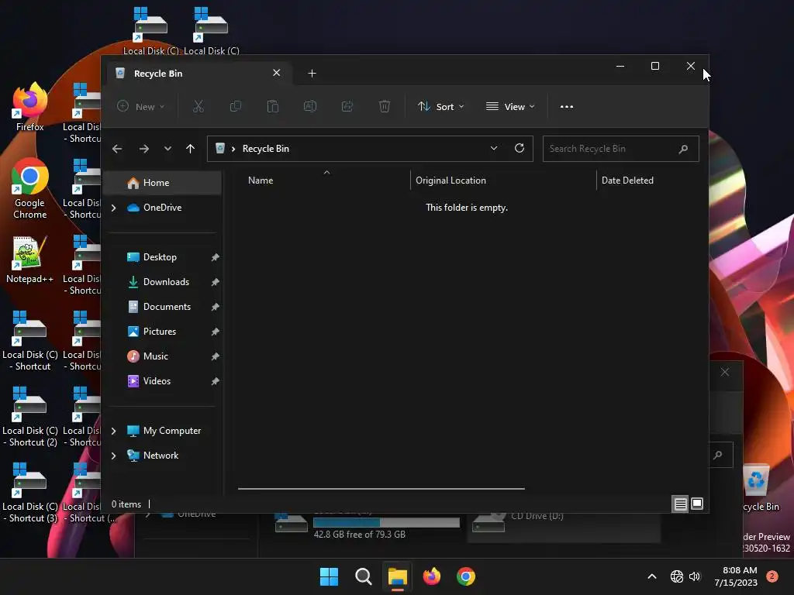Open notification badge on taskbar
Viewport: 794px width, 595px height.
tap(772, 576)
